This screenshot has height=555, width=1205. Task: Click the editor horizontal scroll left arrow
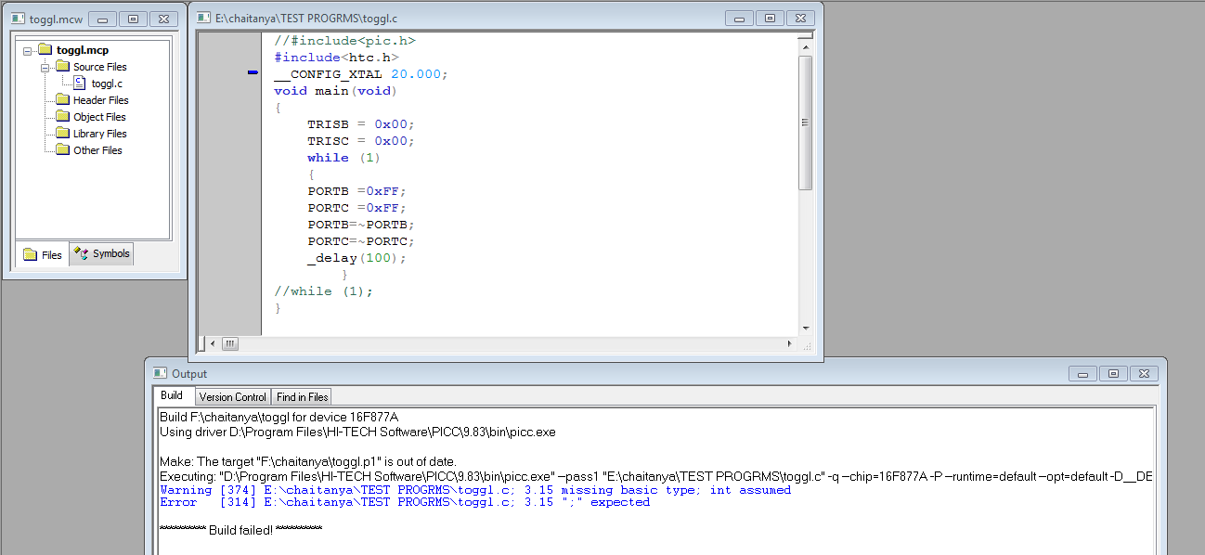pyautogui.click(x=212, y=343)
